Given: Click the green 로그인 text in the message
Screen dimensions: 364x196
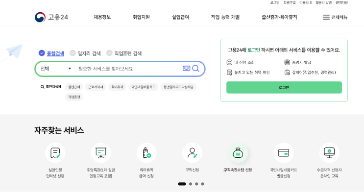Looking at the screenshot, I should tap(254, 50).
